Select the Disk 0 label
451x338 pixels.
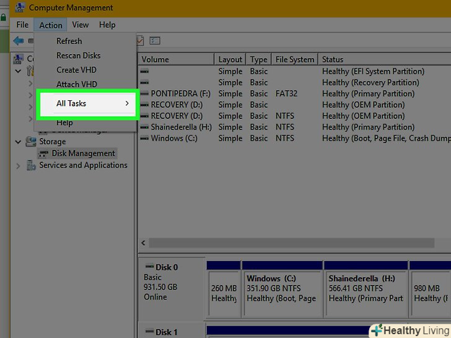click(167, 267)
